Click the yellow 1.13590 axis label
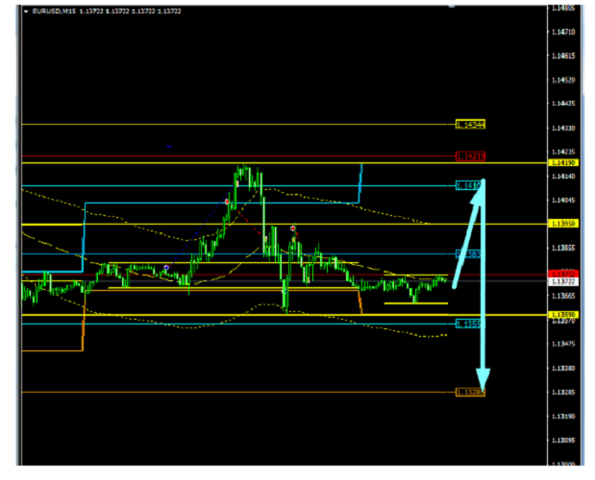 563,314
